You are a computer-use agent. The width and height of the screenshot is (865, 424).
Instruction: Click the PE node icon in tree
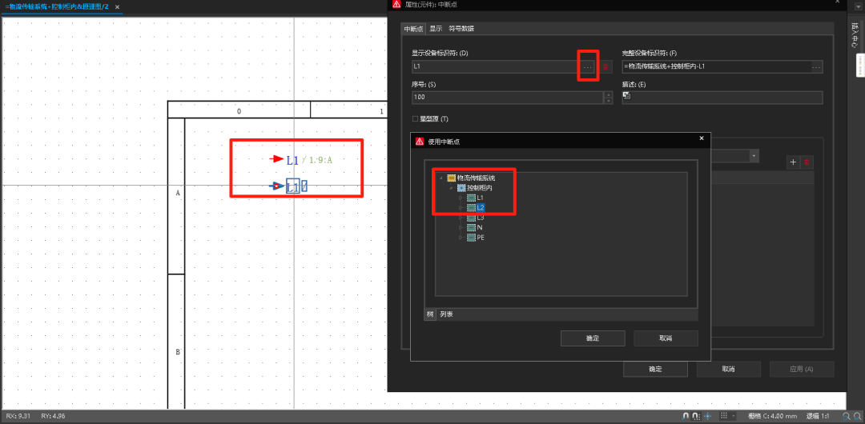click(471, 237)
